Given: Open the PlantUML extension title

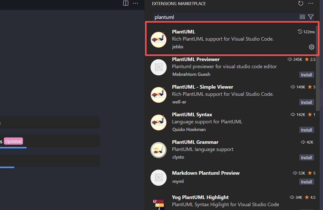Looking at the screenshot, I should [183, 32].
